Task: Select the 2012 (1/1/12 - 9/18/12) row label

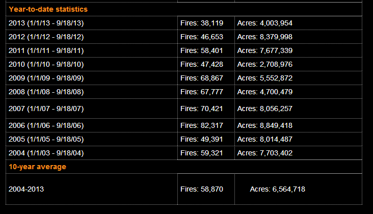Action: [46, 37]
